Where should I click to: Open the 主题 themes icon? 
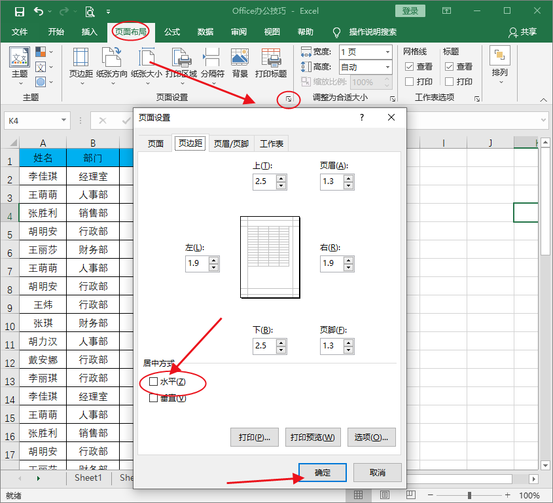(19, 63)
